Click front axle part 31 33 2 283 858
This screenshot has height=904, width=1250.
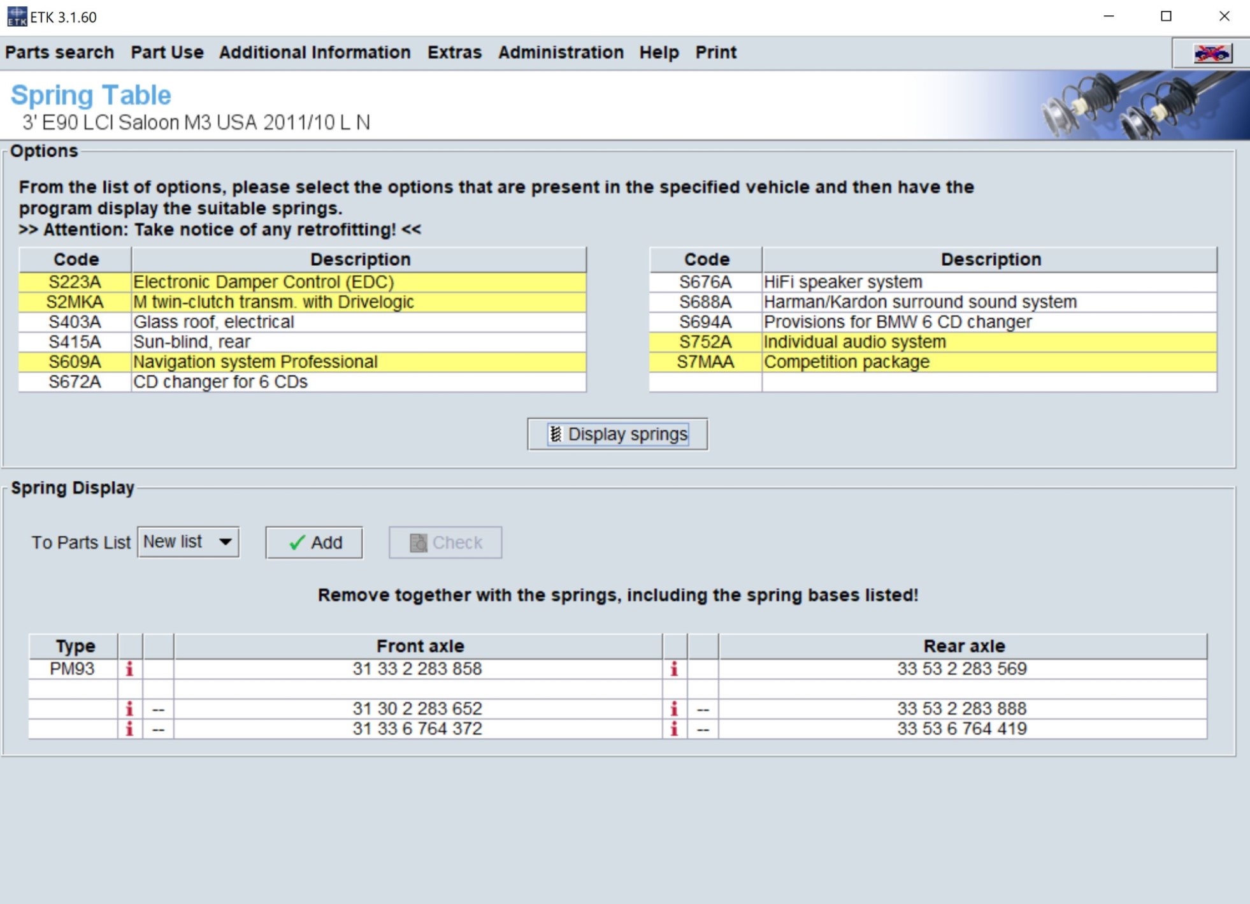pos(417,669)
